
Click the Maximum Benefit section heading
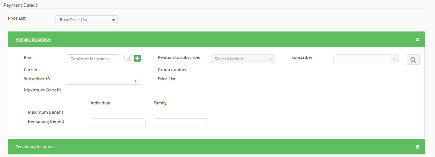pyautogui.click(x=42, y=90)
